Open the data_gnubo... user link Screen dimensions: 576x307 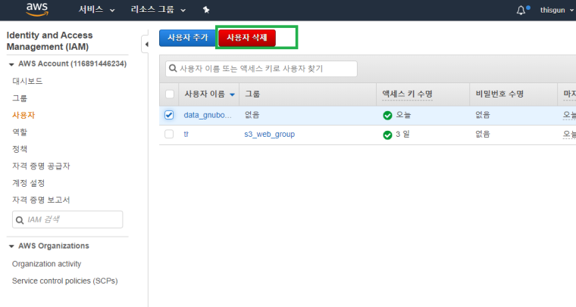coord(208,115)
